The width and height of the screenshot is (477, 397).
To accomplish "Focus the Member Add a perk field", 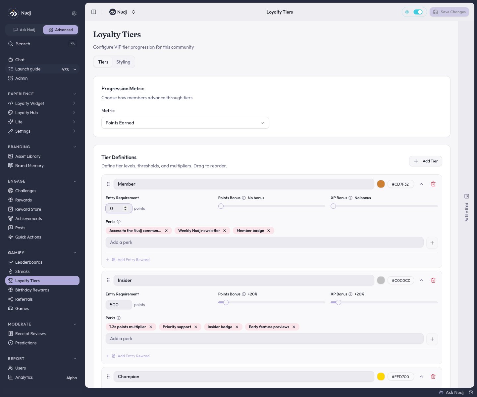I will 264,243.
